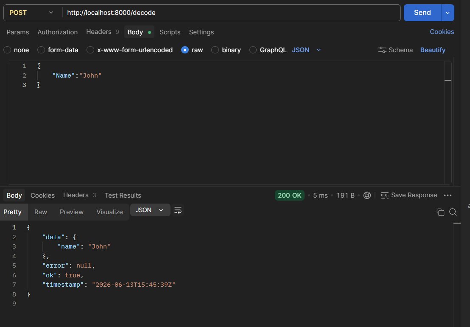The width and height of the screenshot is (470, 327).
Task: Copy the response with the copy icon
Action: click(x=440, y=212)
